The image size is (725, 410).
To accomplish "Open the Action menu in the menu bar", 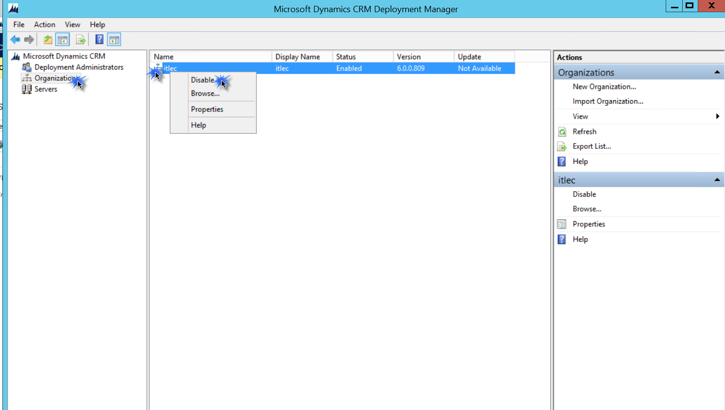I will pos(44,24).
